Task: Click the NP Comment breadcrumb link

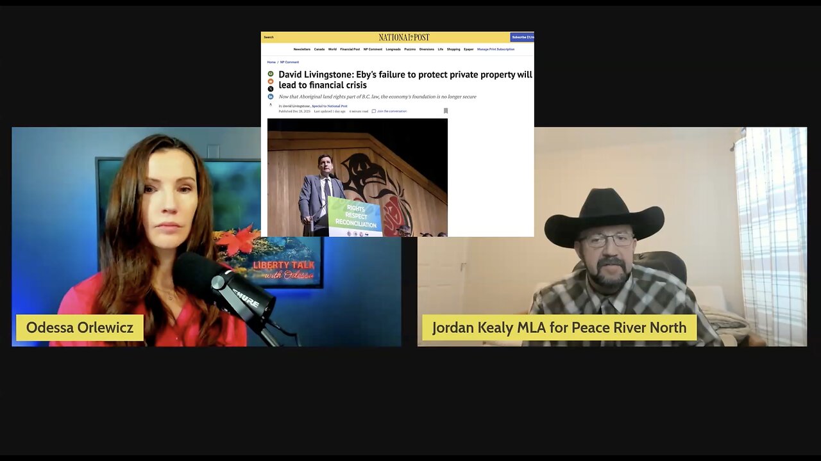Action: pos(289,62)
